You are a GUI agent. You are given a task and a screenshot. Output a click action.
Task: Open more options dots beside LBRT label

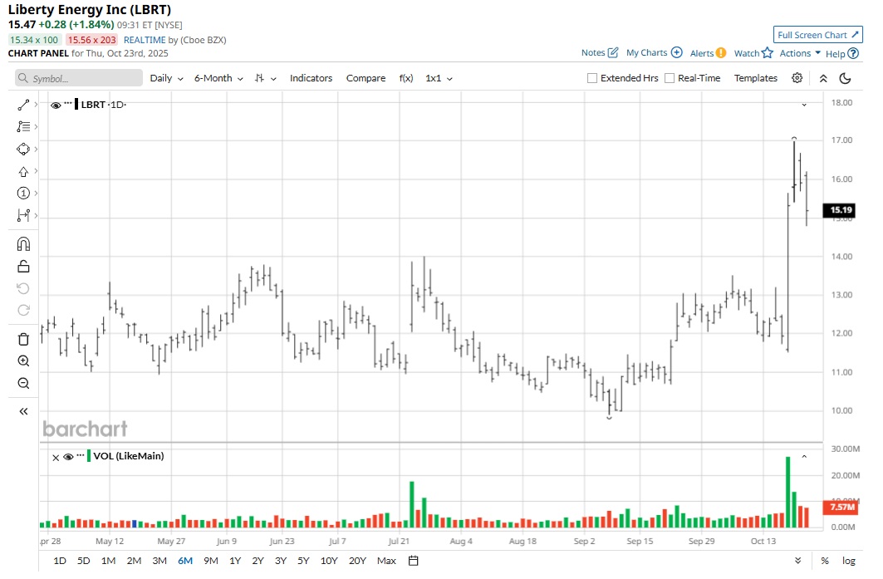pyautogui.click(x=68, y=103)
